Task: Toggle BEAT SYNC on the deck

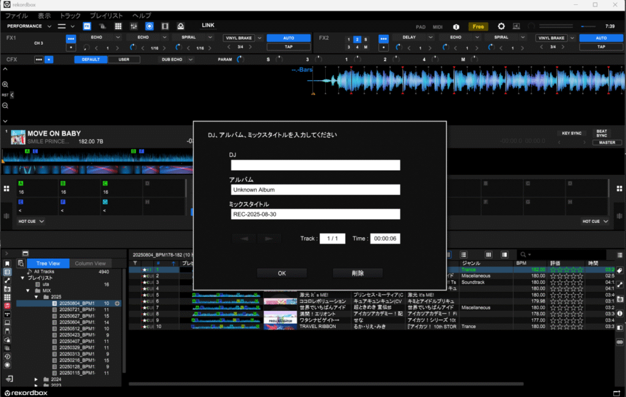Action: 602,133
